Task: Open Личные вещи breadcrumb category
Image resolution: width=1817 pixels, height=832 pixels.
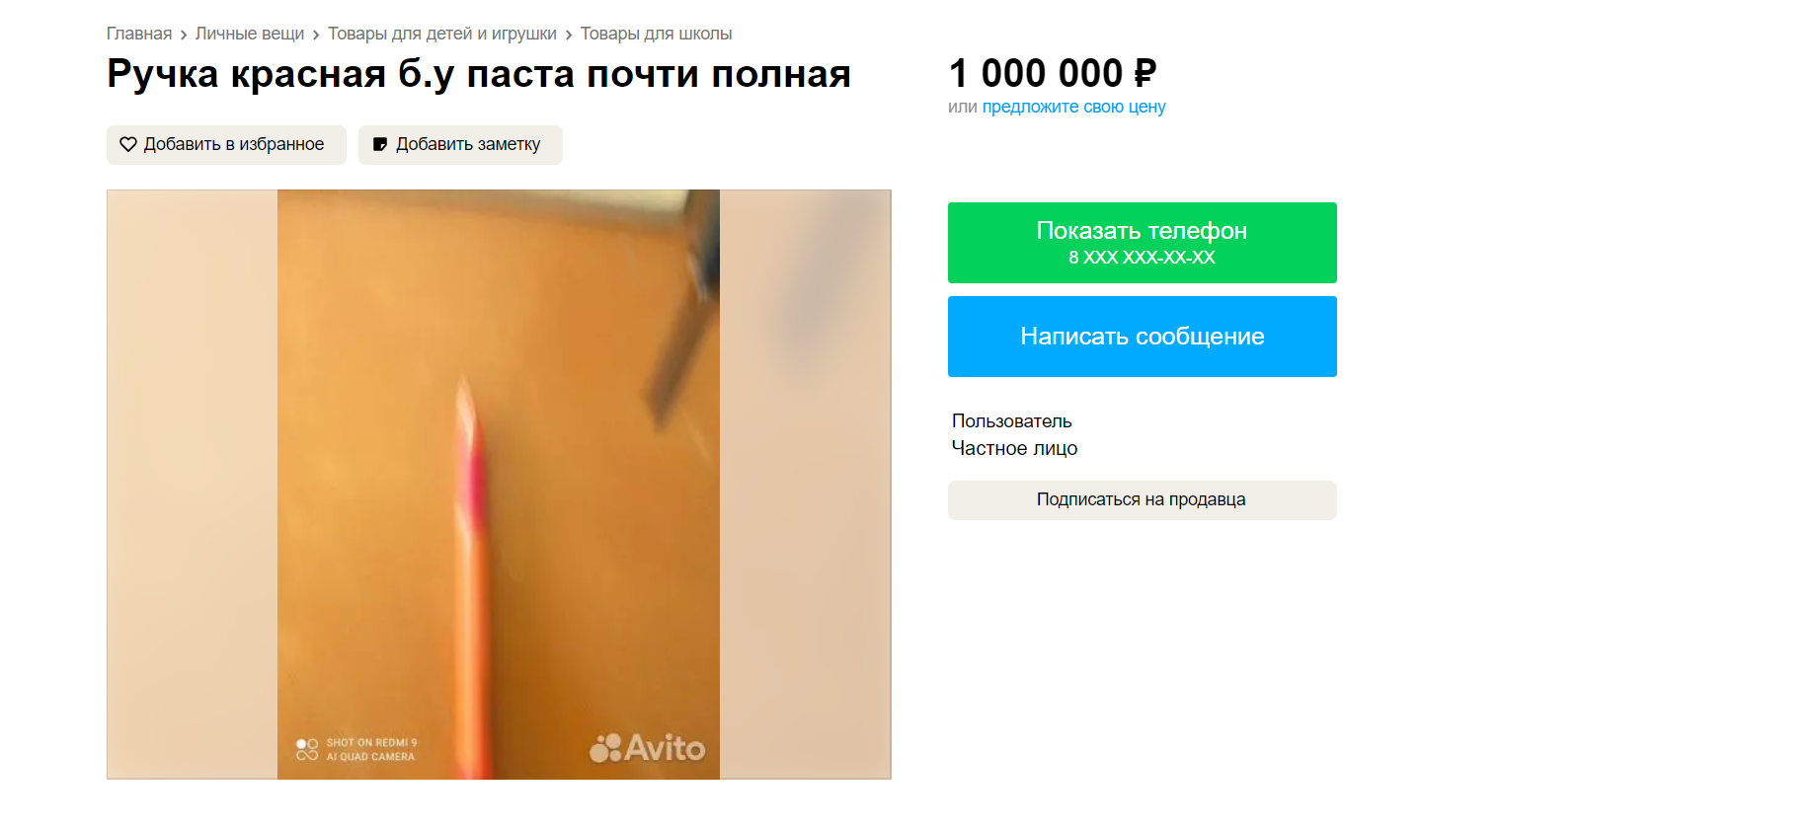Action: tap(250, 34)
